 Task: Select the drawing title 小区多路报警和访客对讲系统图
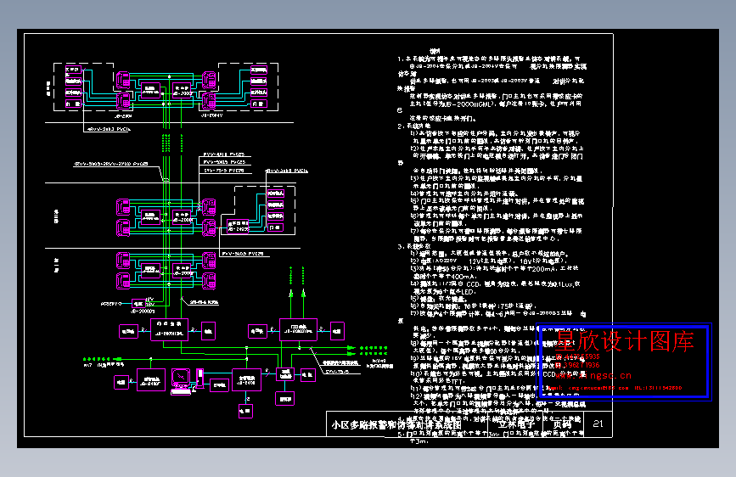coord(396,425)
